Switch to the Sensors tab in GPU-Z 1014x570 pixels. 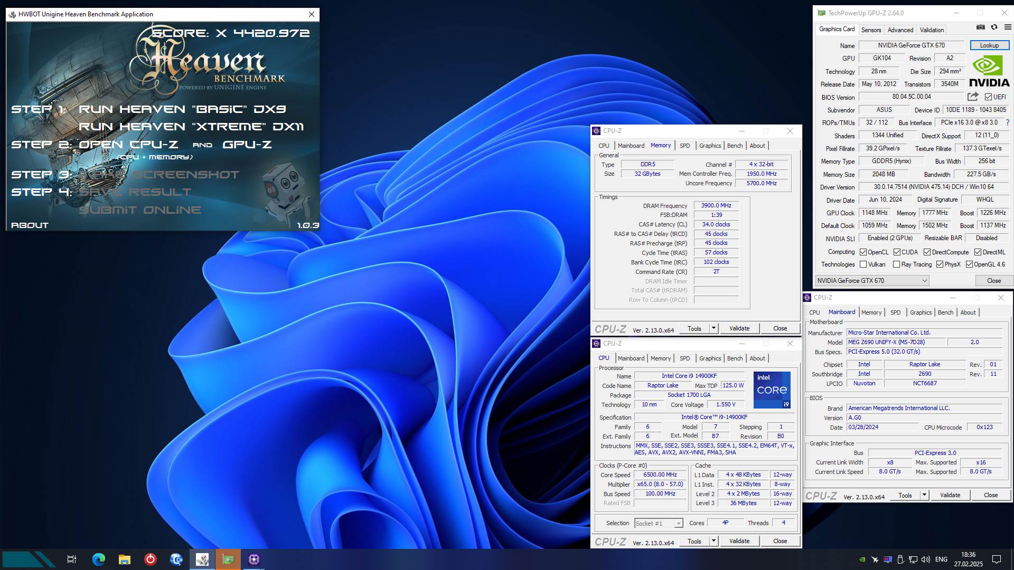click(x=871, y=30)
